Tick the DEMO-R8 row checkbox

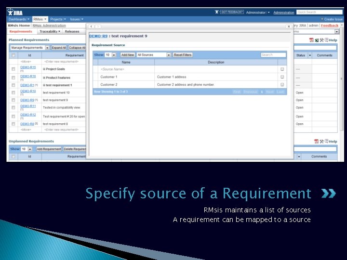tap(13, 124)
